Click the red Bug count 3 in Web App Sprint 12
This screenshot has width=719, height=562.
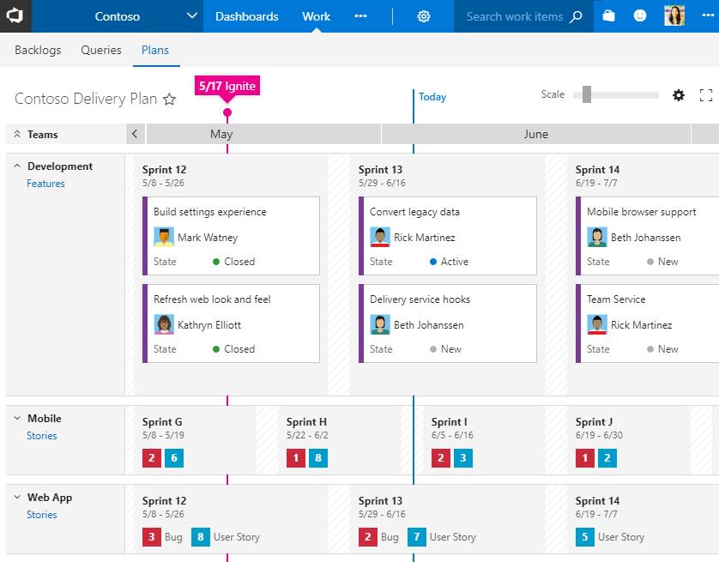coord(152,537)
